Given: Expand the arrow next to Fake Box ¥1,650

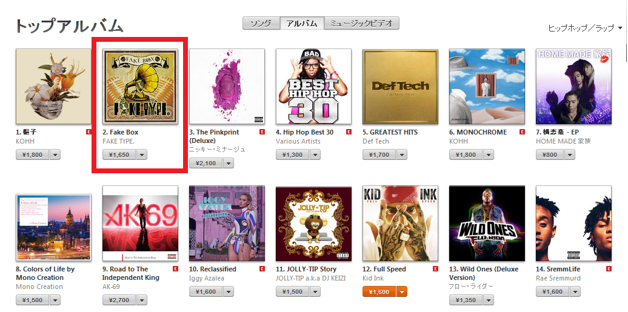Looking at the screenshot, I should pyautogui.click(x=142, y=154).
